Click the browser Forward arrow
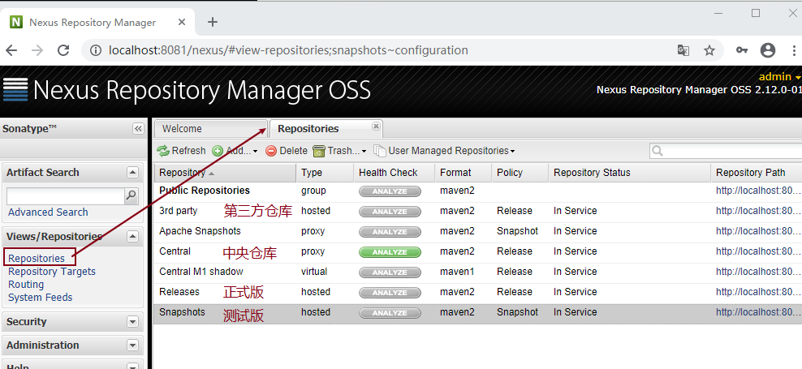Image resolution: width=802 pixels, height=369 pixels. click(37, 50)
